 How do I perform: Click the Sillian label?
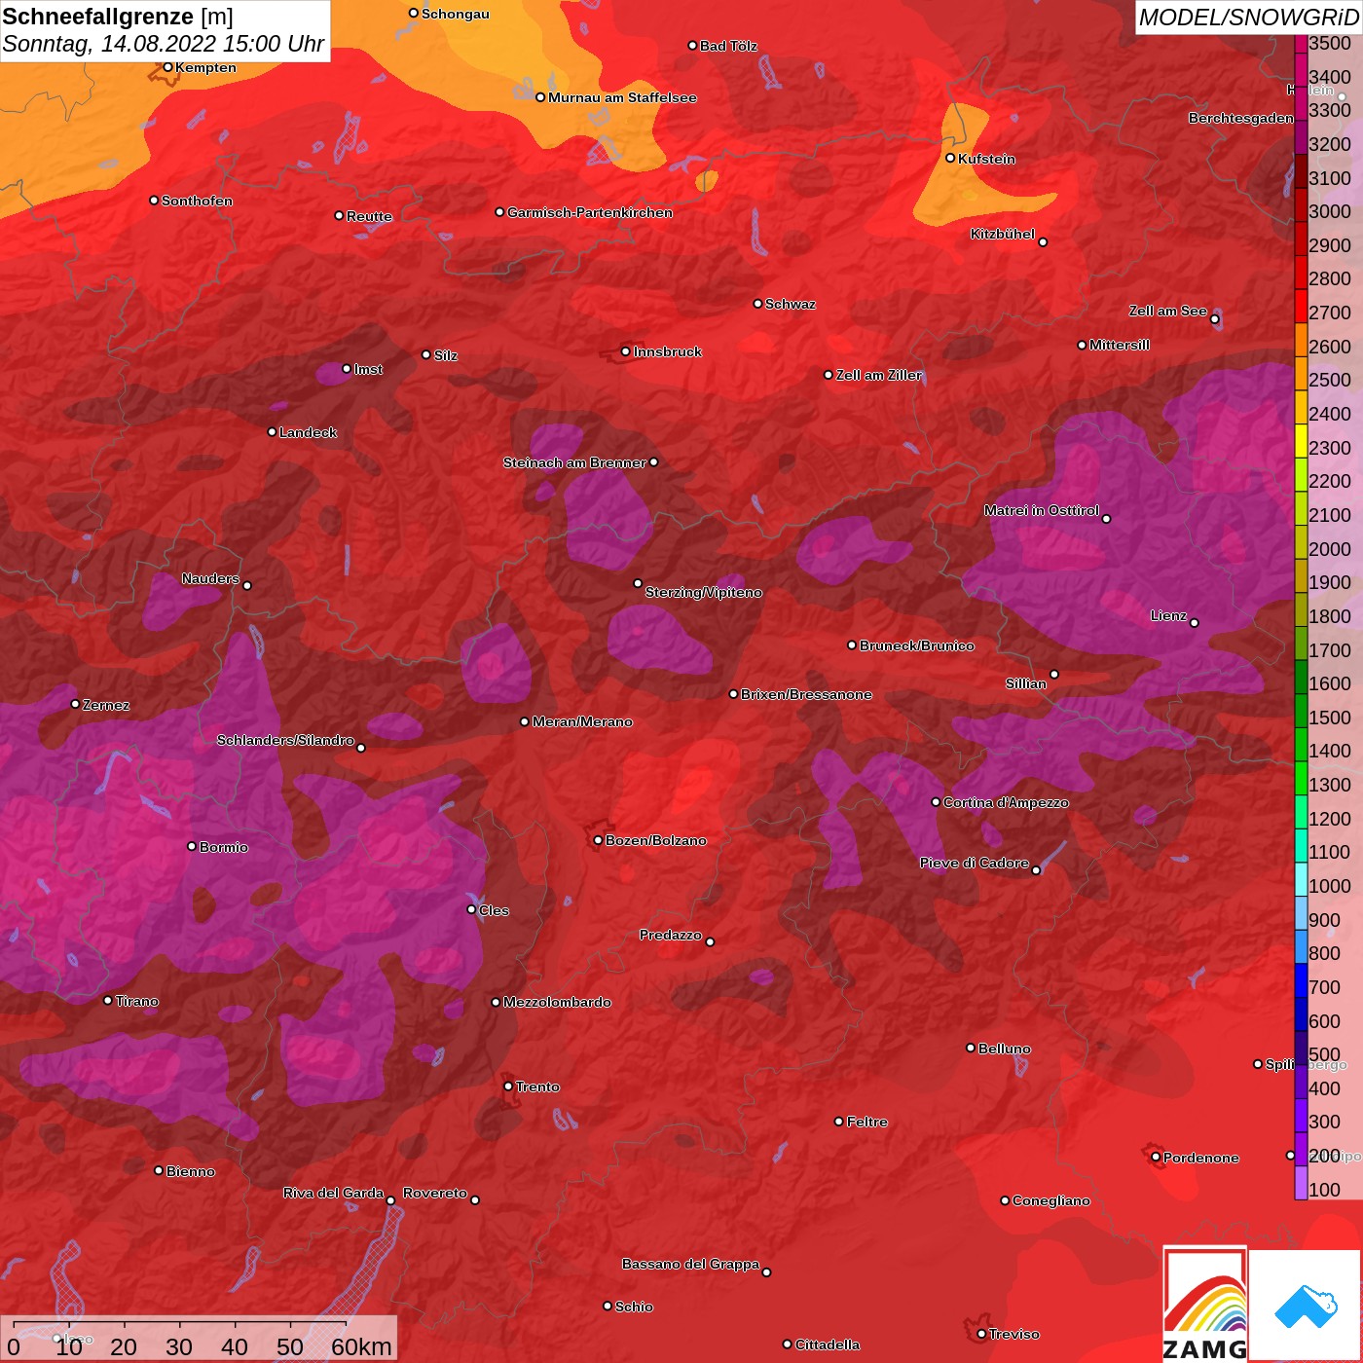click(x=1026, y=683)
